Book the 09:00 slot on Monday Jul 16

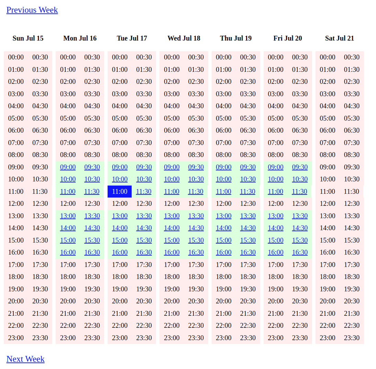pyautogui.click(x=68, y=167)
